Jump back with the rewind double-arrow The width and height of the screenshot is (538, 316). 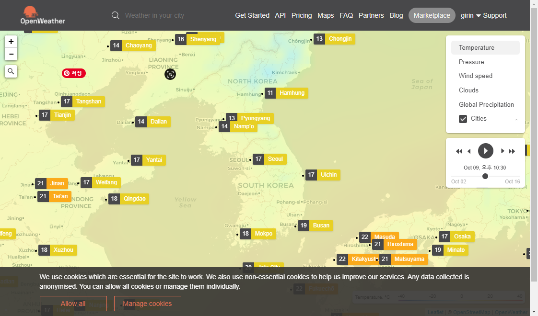pyautogui.click(x=459, y=151)
